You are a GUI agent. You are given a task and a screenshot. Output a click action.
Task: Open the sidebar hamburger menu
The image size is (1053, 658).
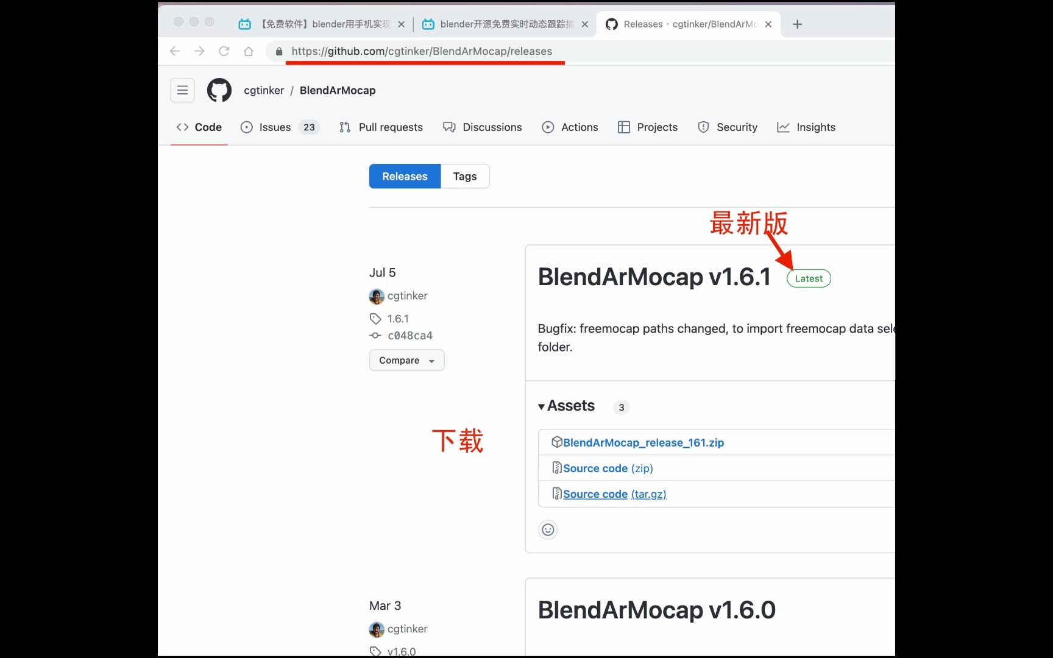click(182, 90)
